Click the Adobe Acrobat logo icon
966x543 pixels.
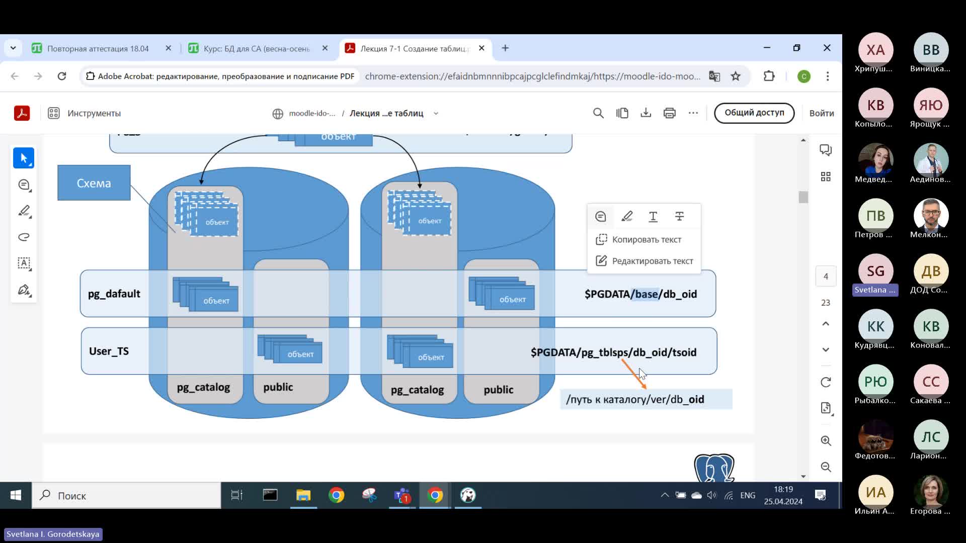coord(22,113)
